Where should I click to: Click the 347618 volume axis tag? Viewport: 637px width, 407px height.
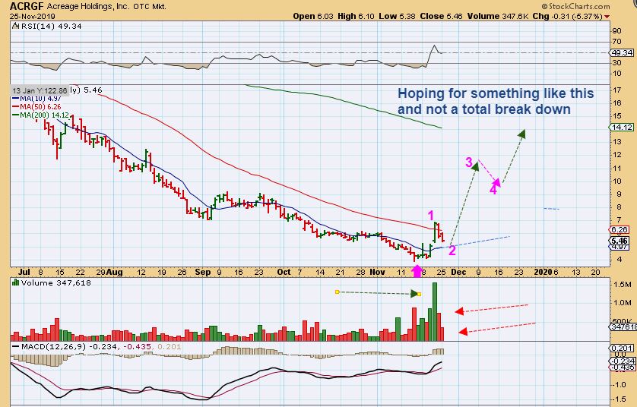622,327
